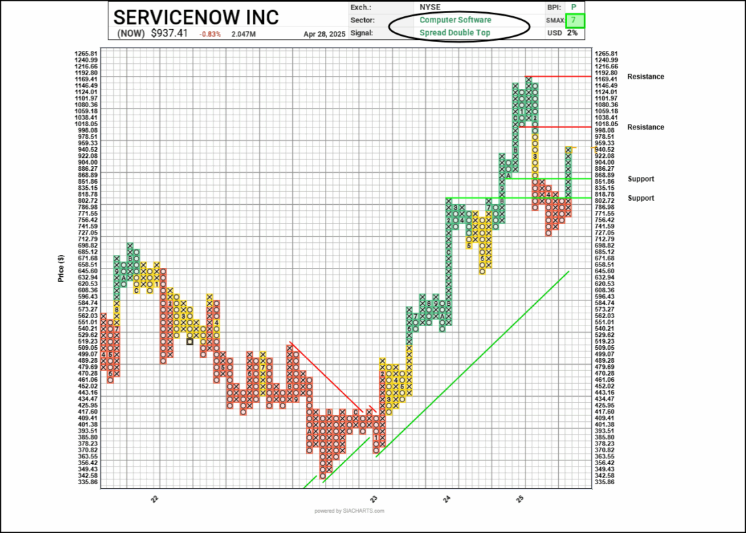Image resolution: width=746 pixels, height=533 pixels.
Task: Select the 25 year marker on time axis
Action: (x=522, y=498)
